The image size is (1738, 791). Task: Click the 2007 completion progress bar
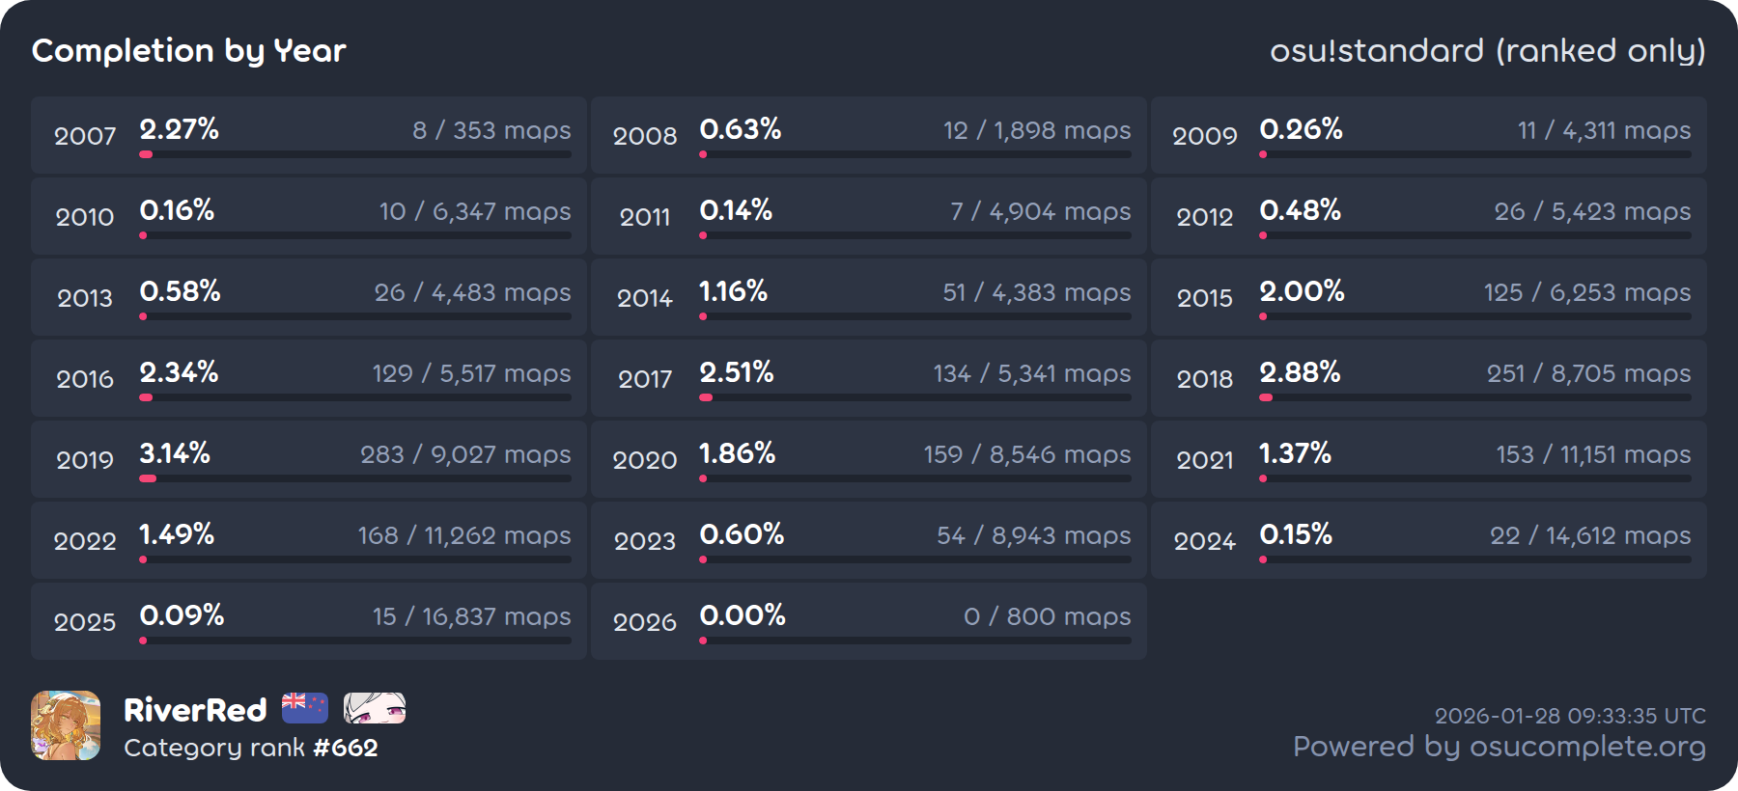pos(355,154)
